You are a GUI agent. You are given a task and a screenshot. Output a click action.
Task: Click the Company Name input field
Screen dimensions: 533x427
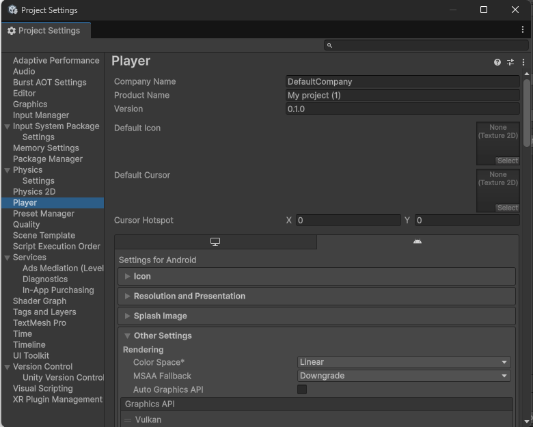pyautogui.click(x=402, y=81)
